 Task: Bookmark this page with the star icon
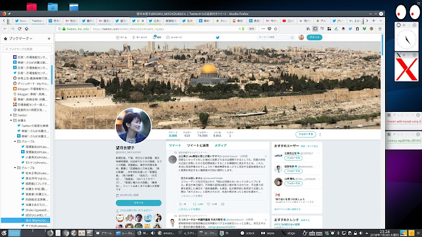276,29
